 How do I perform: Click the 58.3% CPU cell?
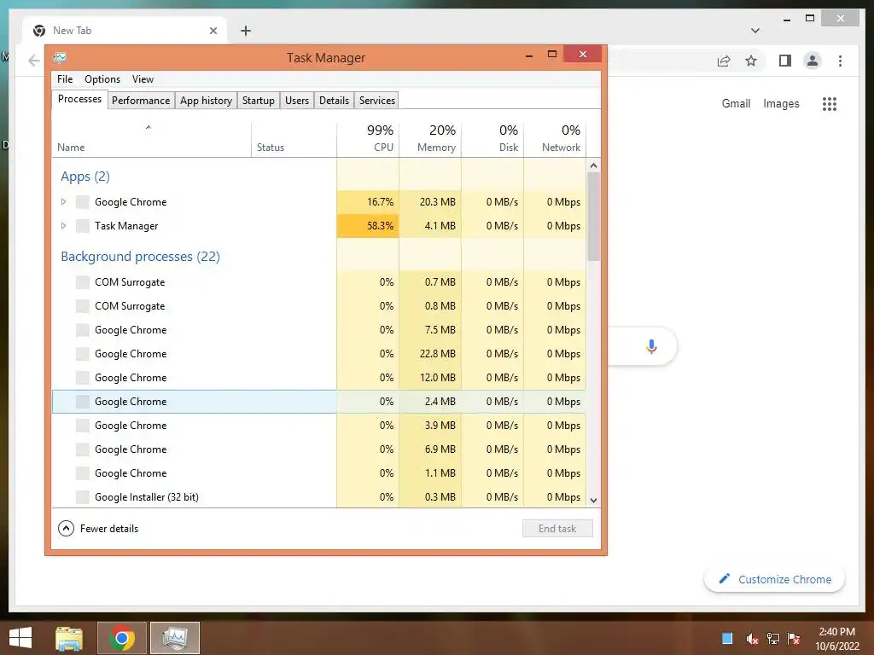tap(368, 226)
